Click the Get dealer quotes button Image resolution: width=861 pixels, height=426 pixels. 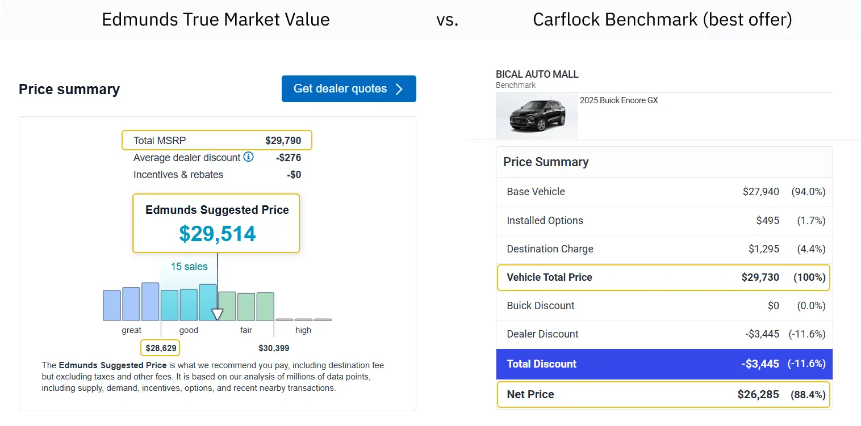tap(348, 89)
